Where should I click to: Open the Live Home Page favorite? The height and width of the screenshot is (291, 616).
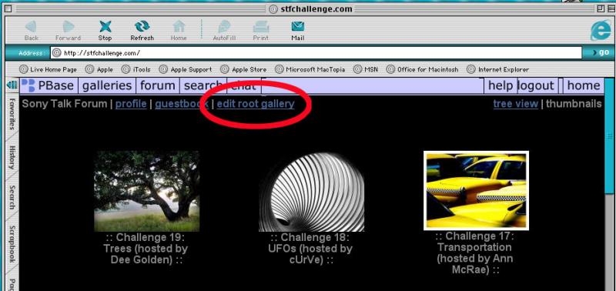[x=49, y=69]
